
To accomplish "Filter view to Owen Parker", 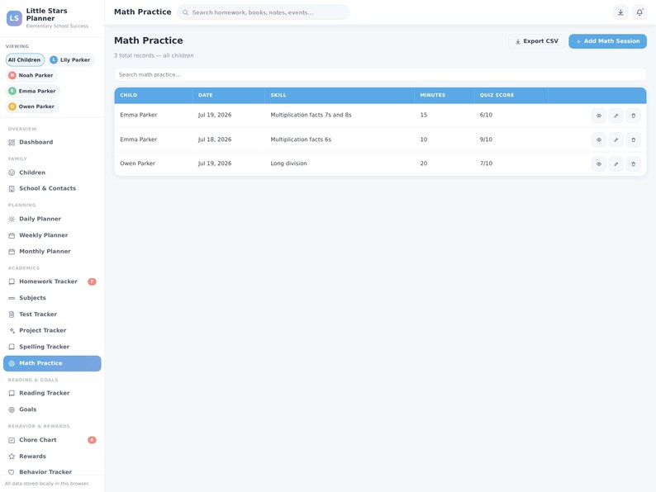I will pos(31,106).
